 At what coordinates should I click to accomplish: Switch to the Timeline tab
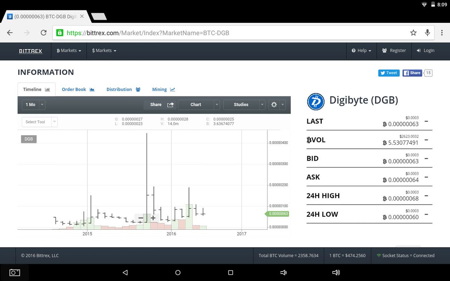pos(36,89)
